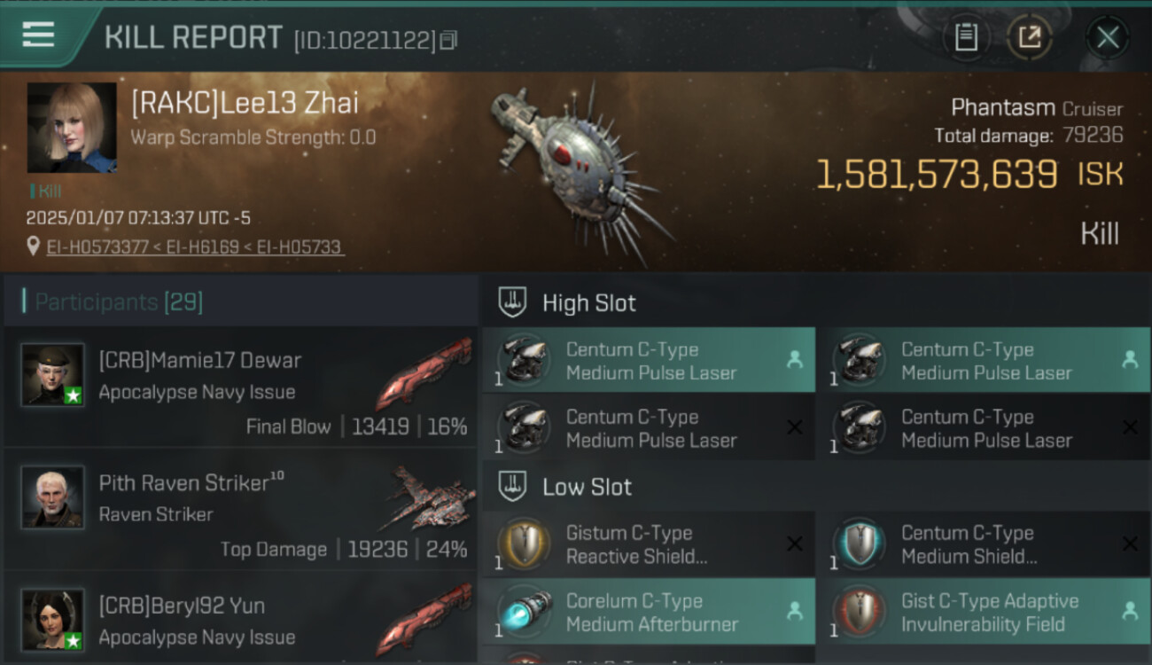View Lee13 Zhai's character portrait
This screenshot has width=1152, height=665.
[x=72, y=128]
